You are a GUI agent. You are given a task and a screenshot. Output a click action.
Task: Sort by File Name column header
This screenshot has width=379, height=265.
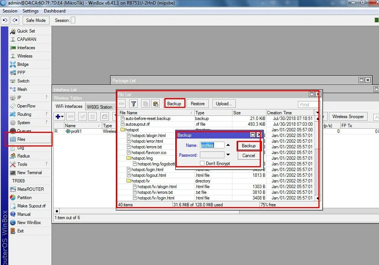point(156,112)
